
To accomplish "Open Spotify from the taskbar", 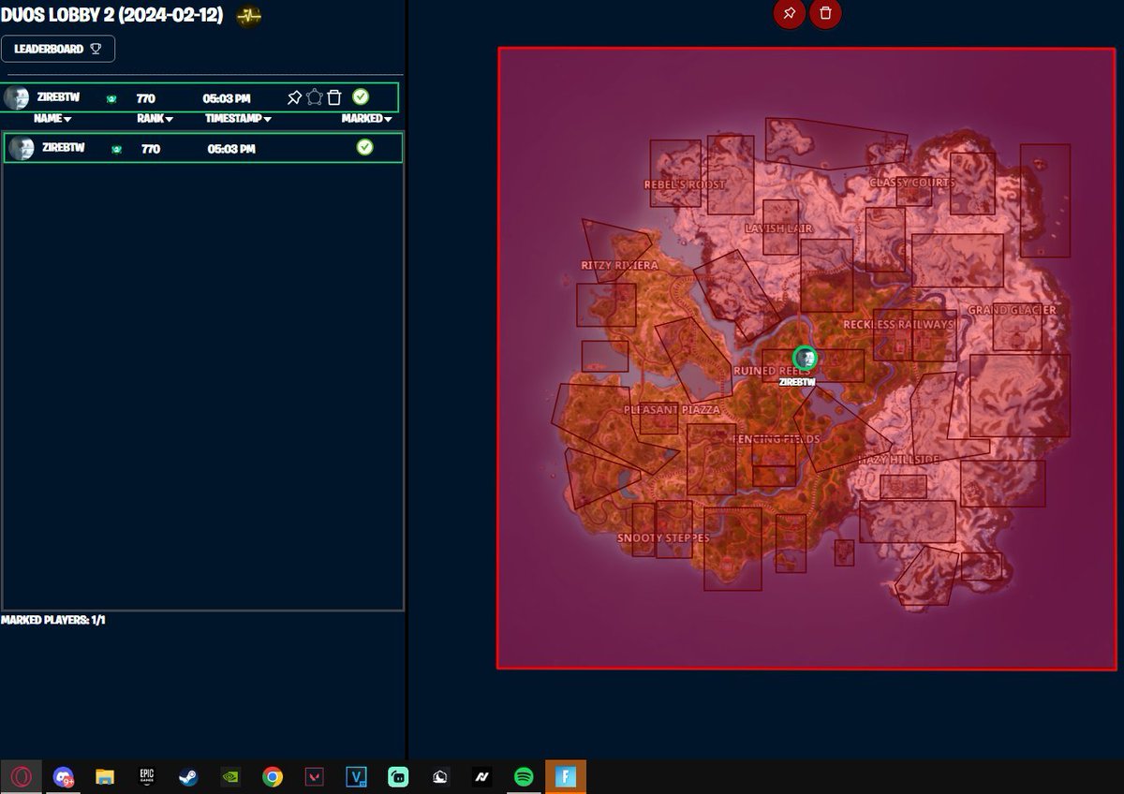I will [524, 777].
